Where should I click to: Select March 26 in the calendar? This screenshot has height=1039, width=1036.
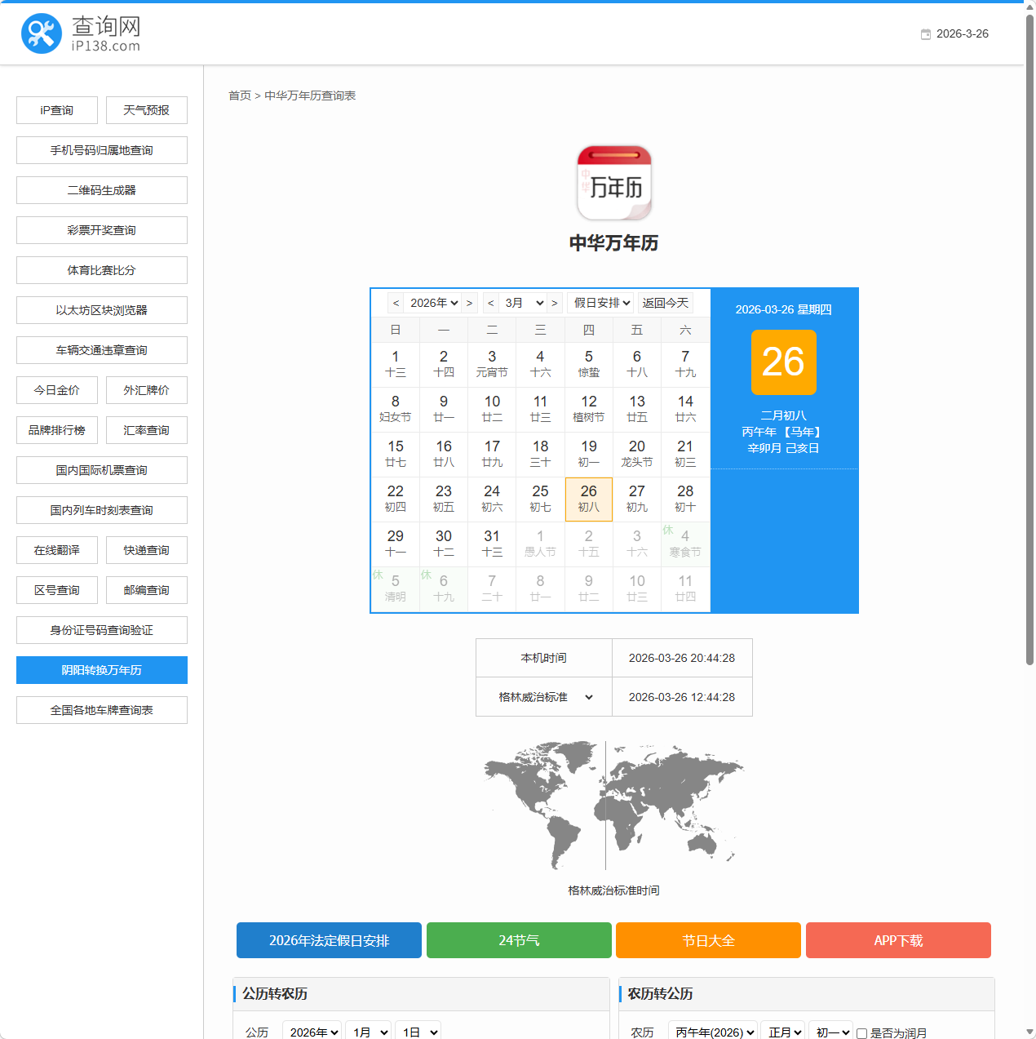point(588,499)
